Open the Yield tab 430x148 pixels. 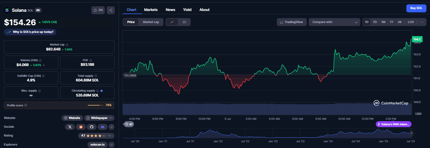point(187,10)
